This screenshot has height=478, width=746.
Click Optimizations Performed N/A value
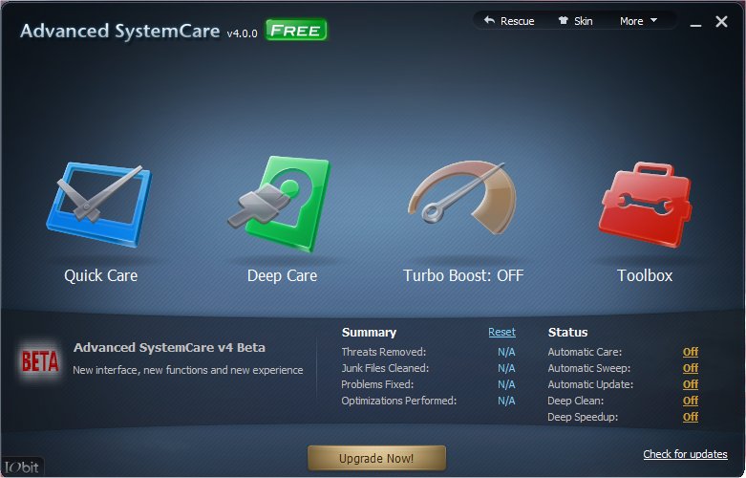(506, 401)
